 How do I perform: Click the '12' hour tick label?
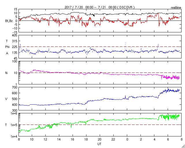click(45, 139)
